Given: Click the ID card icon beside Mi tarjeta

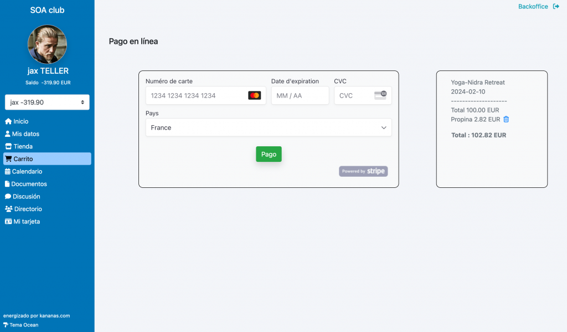Looking at the screenshot, I should click(8, 222).
